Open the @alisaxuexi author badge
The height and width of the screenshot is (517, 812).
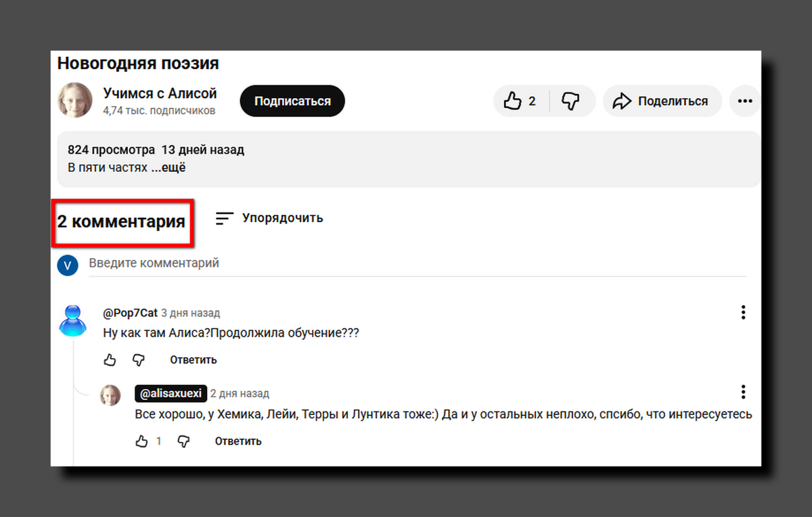[x=171, y=393]
